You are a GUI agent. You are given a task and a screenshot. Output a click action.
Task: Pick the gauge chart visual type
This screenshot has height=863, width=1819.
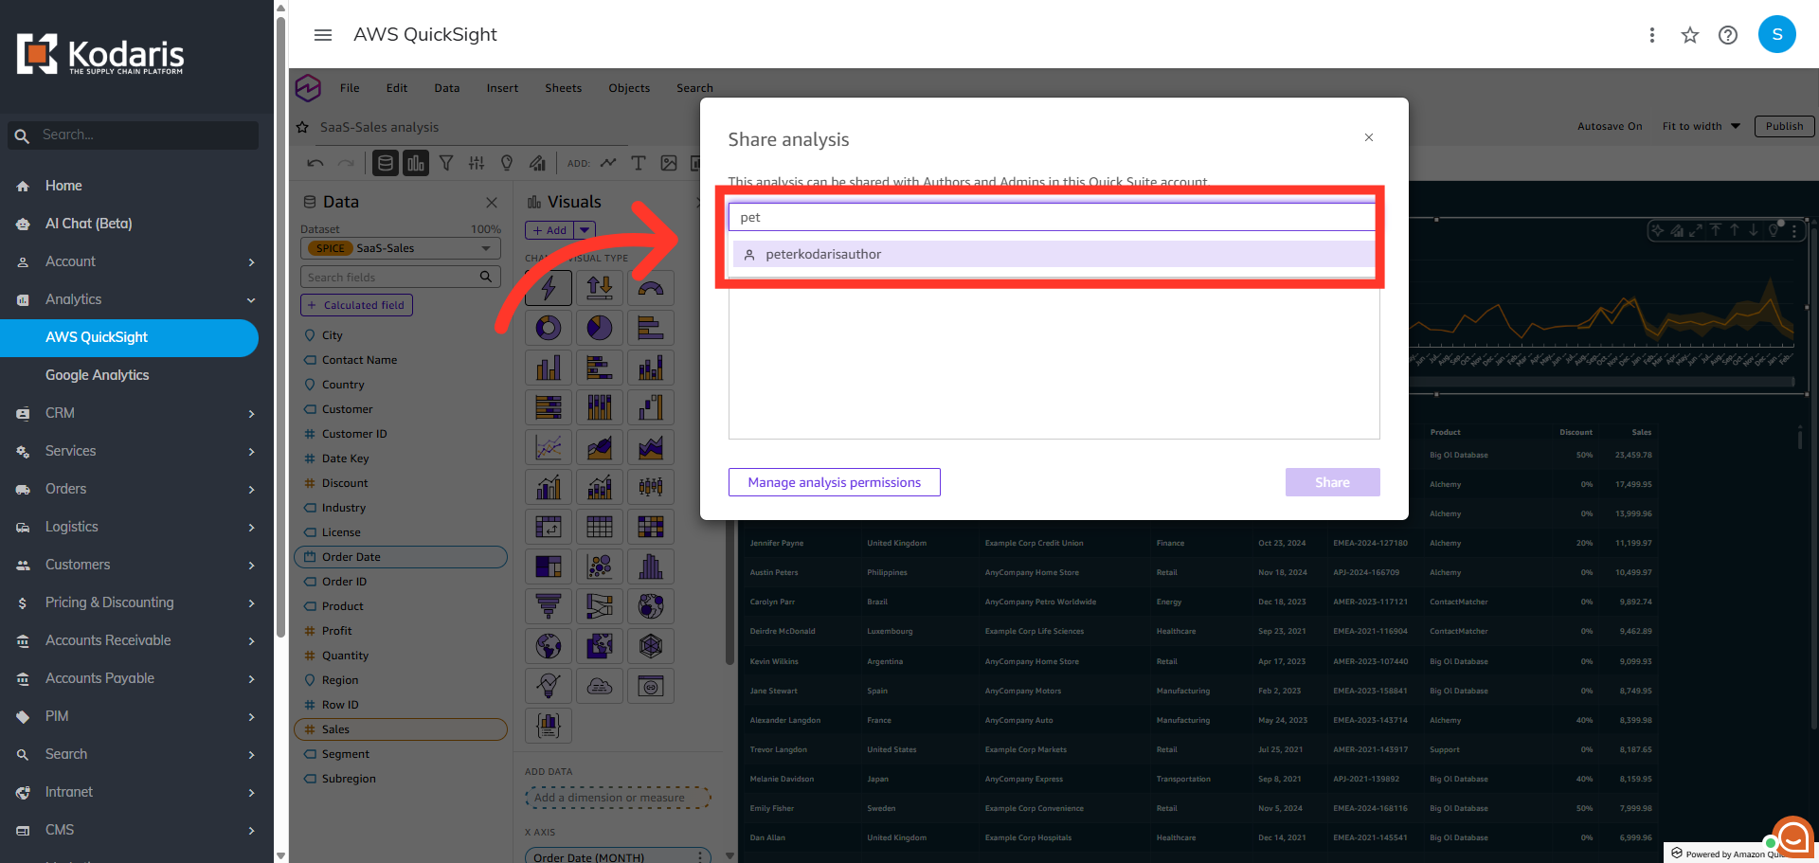651,288
